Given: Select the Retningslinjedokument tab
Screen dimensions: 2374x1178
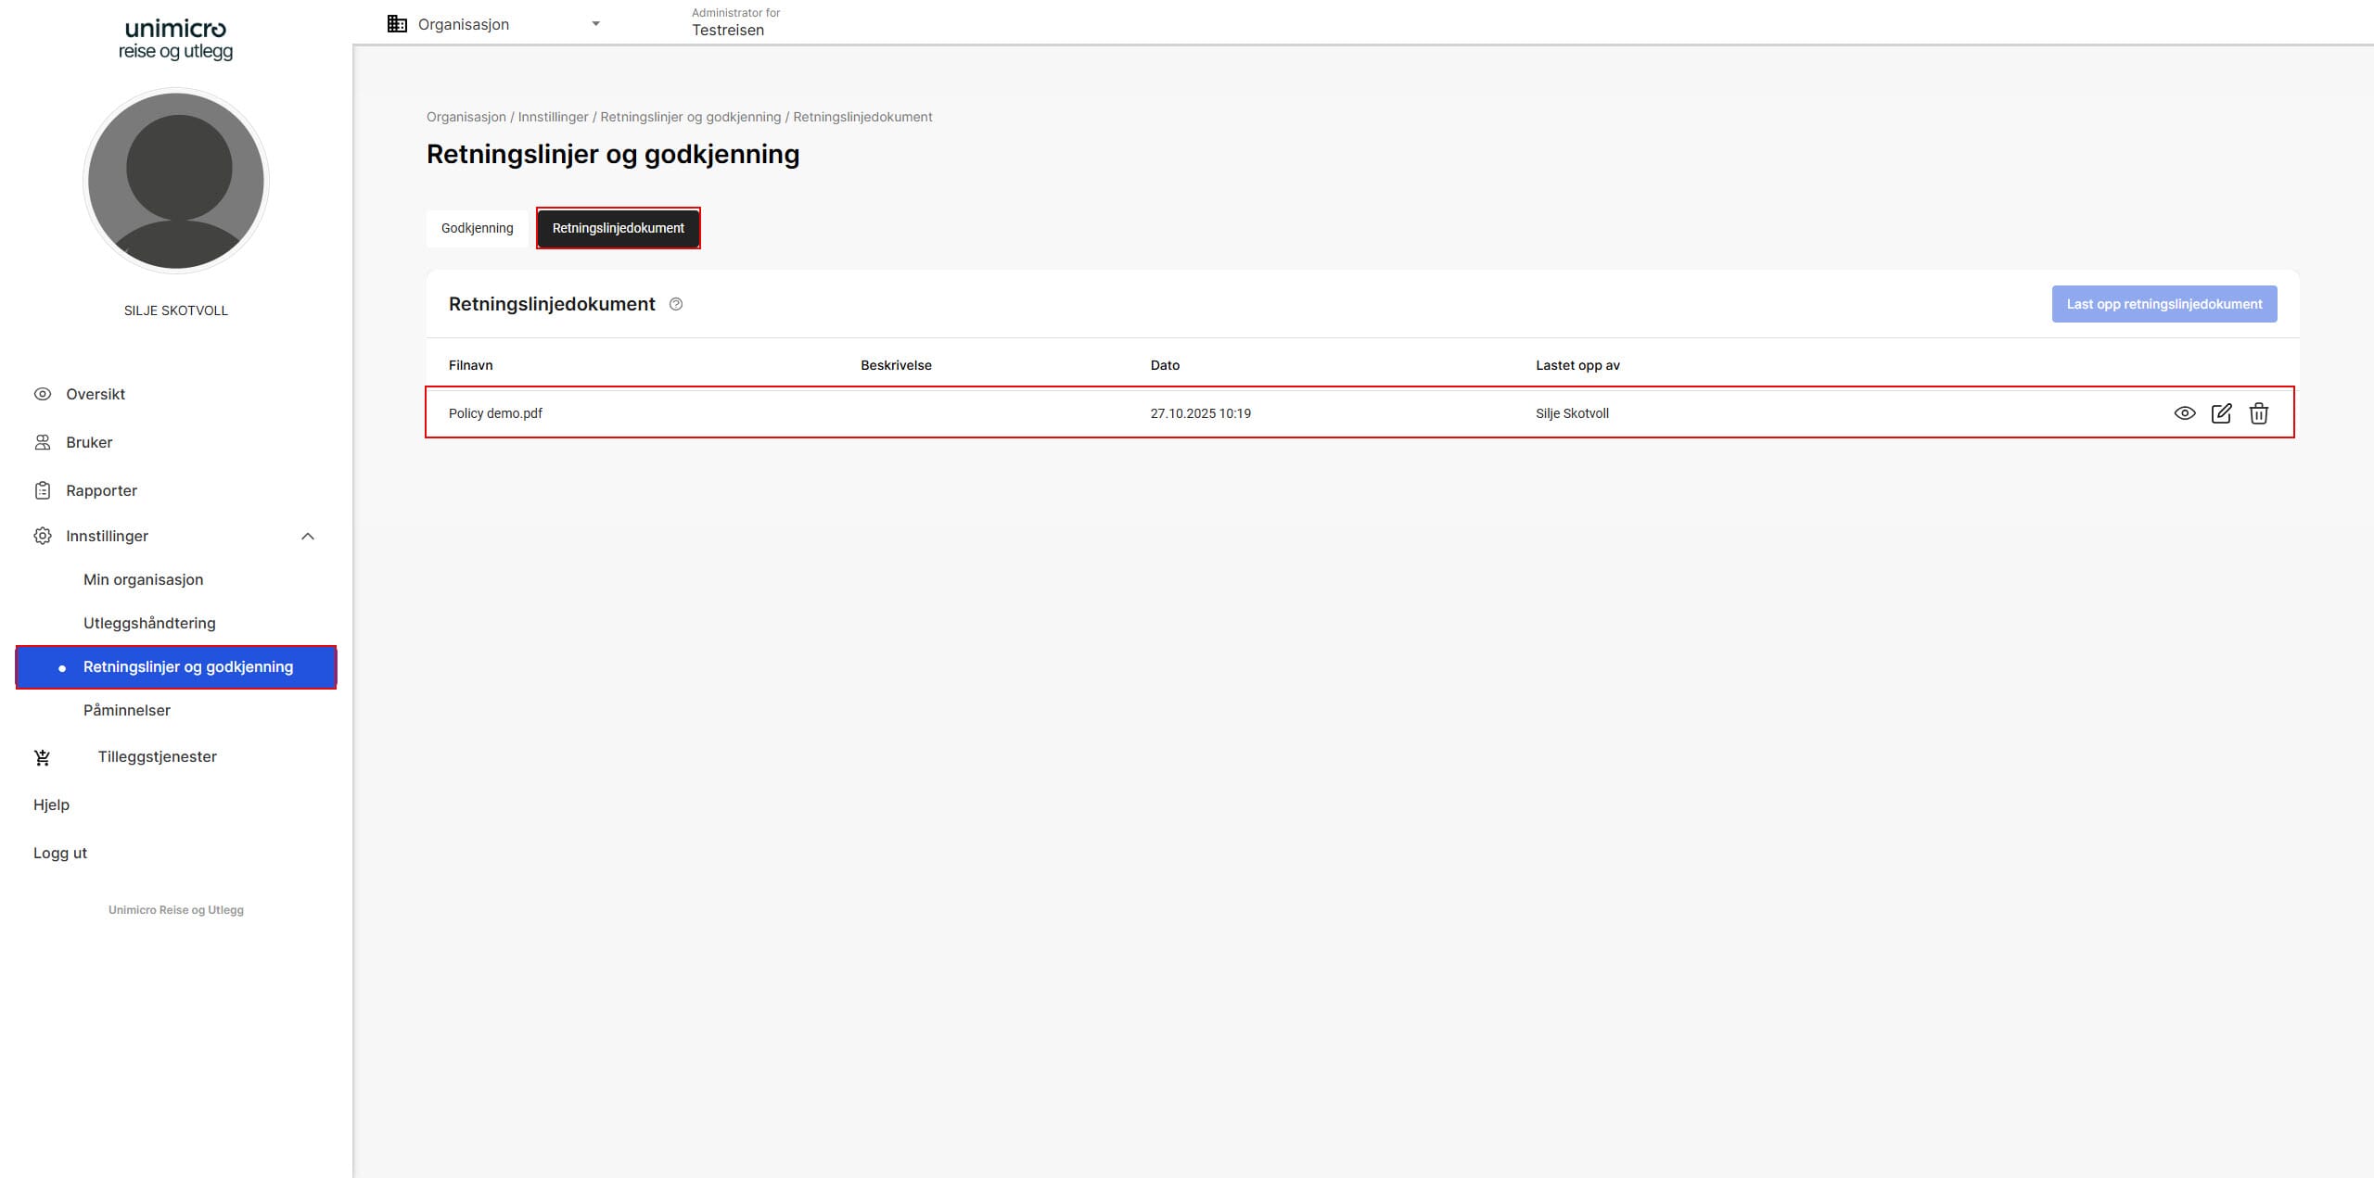Looking at the screenshot, I should [618, 228].
